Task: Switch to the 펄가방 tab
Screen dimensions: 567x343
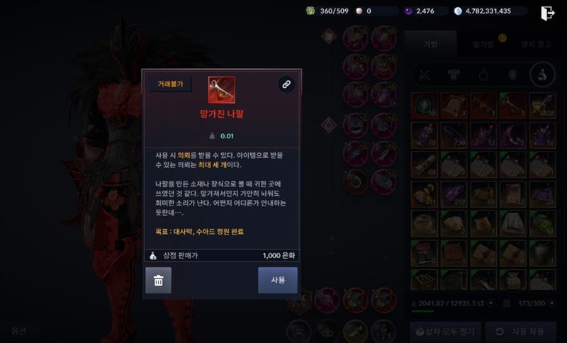Action: pos(483,44)
